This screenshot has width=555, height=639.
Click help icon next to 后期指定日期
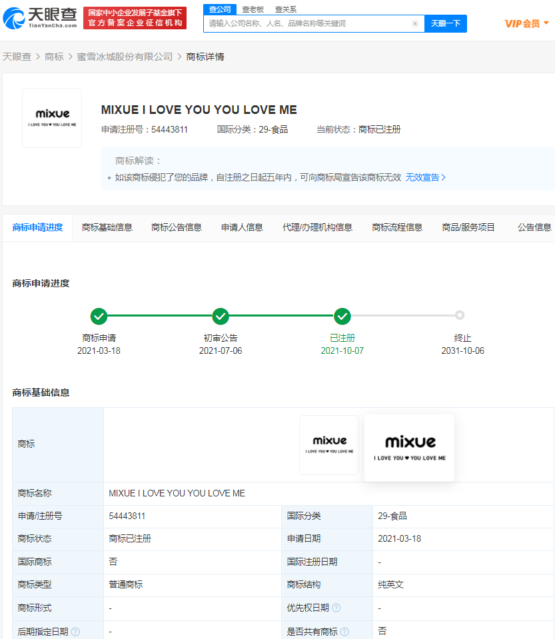click(x=75, y=632)
